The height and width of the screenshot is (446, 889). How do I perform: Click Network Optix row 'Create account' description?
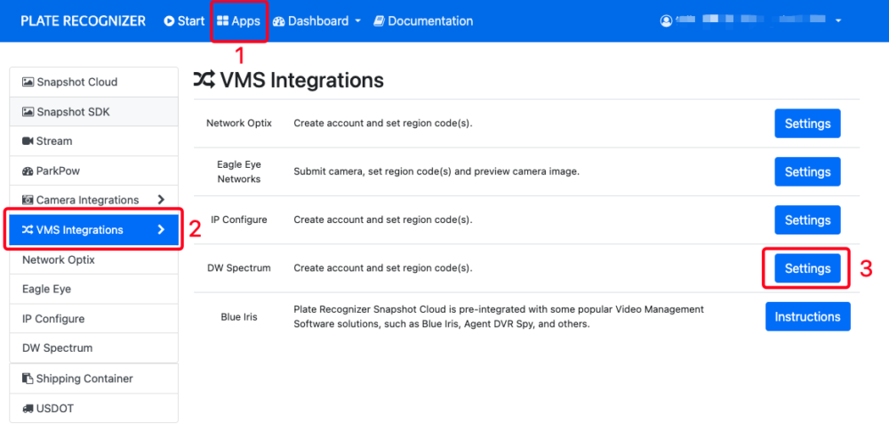pos(382,123)
